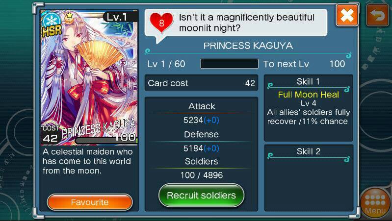Go back using the return arrow icon

[x=378, y=16]
